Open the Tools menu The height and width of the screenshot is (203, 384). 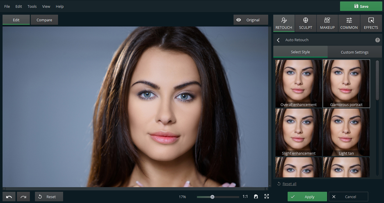pos(32,7)
